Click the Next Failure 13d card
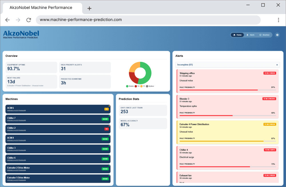Screen dimensions: 286x187 click(x=31, y=82)
